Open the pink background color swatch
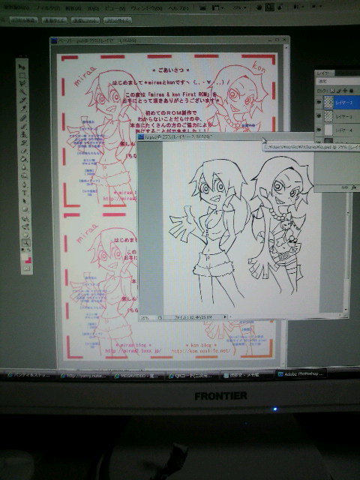The width and height of the screenshot is (360, 480). pyautogui.click(x=28, y=260)
